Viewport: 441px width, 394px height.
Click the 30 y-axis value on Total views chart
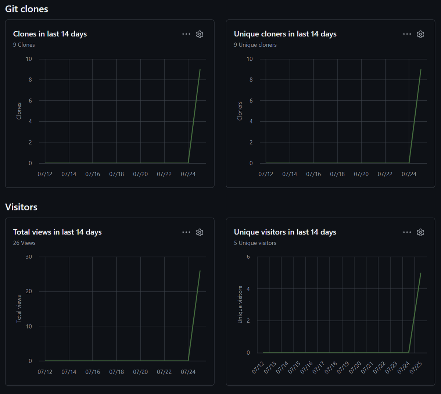point(29,257)
